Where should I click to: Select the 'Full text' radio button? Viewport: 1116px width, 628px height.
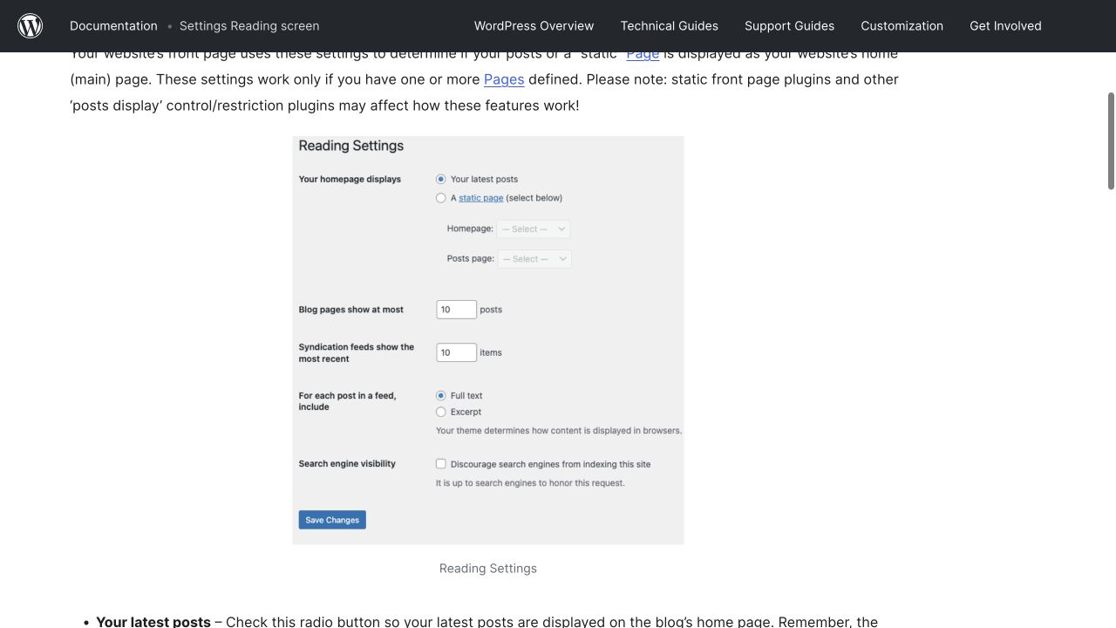441,395
